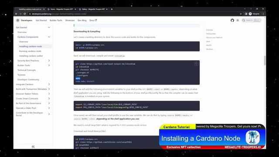The height and width of the screenshot is (157, 279).
Task: Toggle dark and light mode icon
Action: 238,20
